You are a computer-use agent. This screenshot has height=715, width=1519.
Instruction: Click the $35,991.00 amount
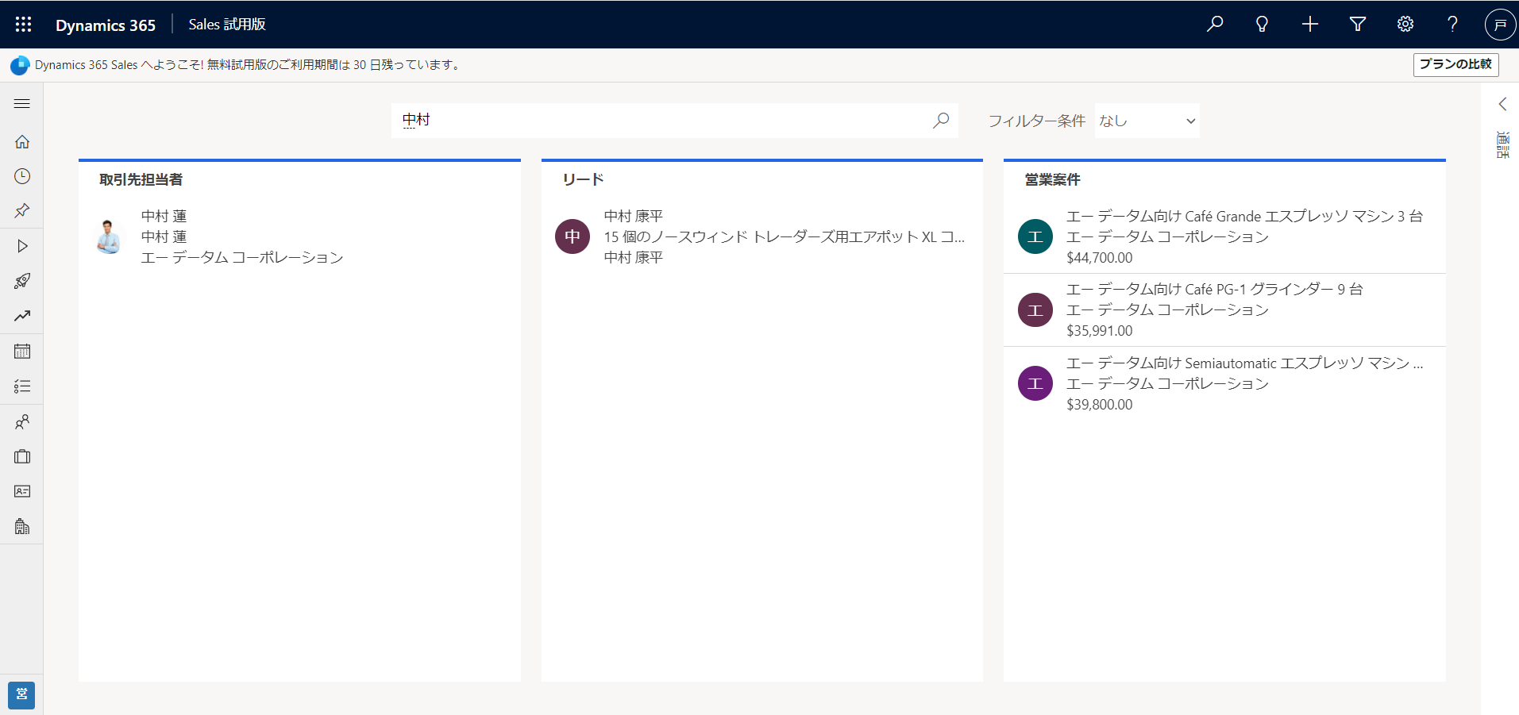1100,331
